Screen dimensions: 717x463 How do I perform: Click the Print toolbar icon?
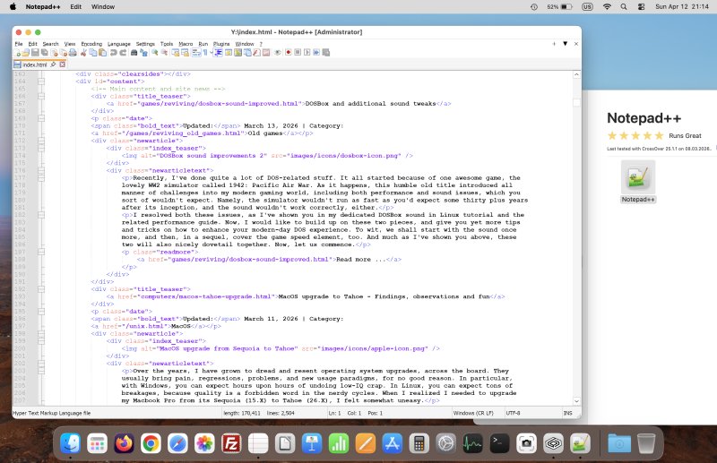[x=73, y=53]
